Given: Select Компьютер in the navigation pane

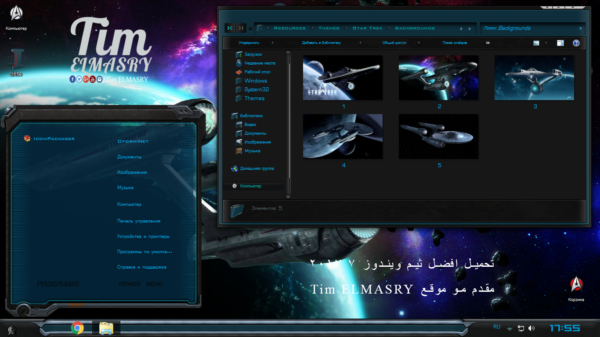Looking at the screenshot, I should click(x=254, y=186).
